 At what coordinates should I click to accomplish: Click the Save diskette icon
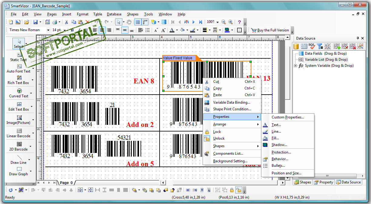[35, 22]
